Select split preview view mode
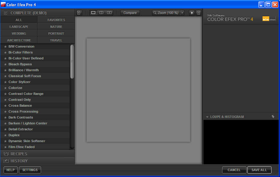 point(101,13)
